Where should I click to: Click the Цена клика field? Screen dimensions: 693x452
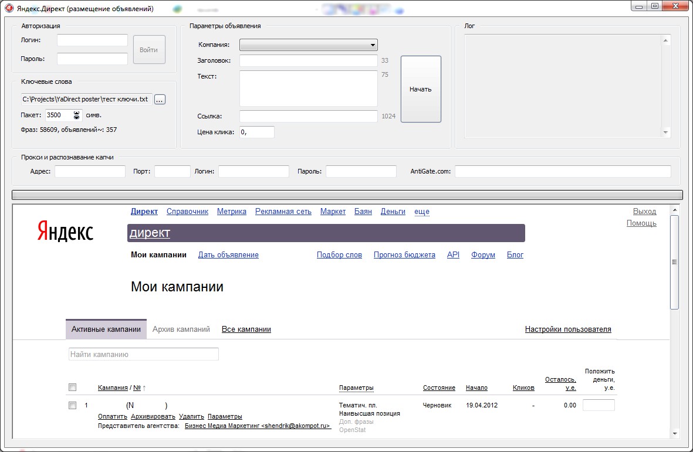click(x=257, y=132)
